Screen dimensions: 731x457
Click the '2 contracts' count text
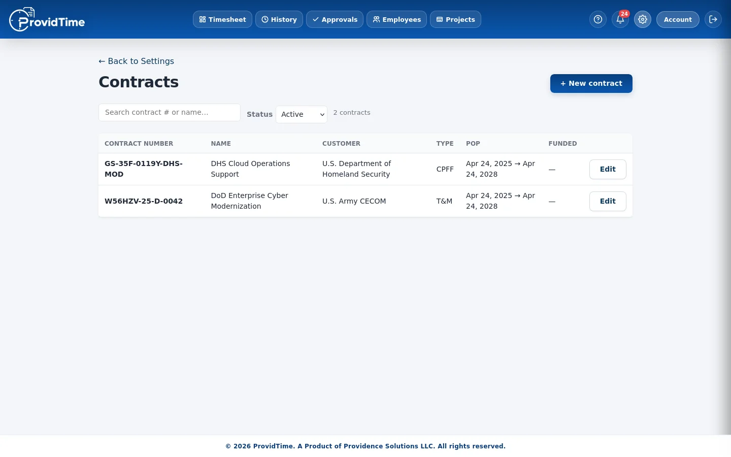point(352,113)
